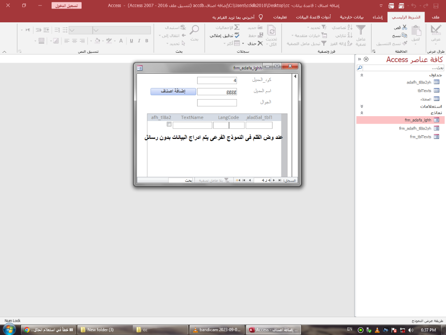
Task: Toggle align text left
Action: (x=67, y=41)
